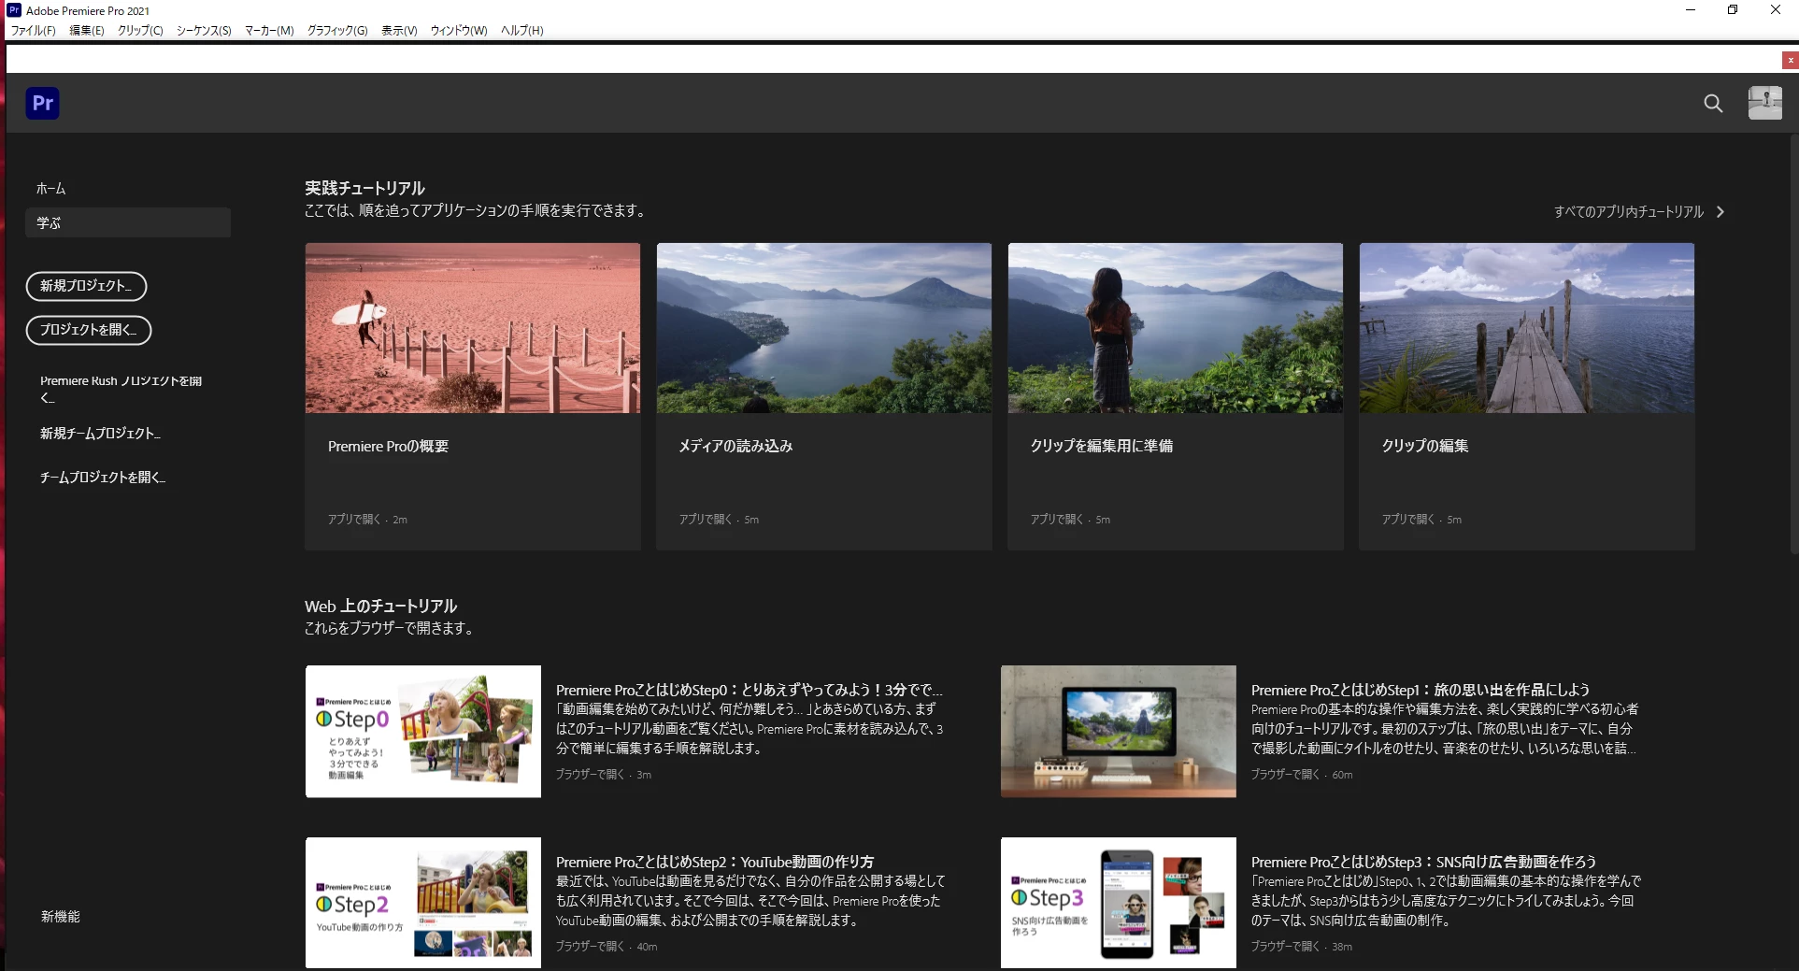Open the ウィンドウ(W) menu
1799x971 pixels.
pyautogui.click(x=459, y=31)
